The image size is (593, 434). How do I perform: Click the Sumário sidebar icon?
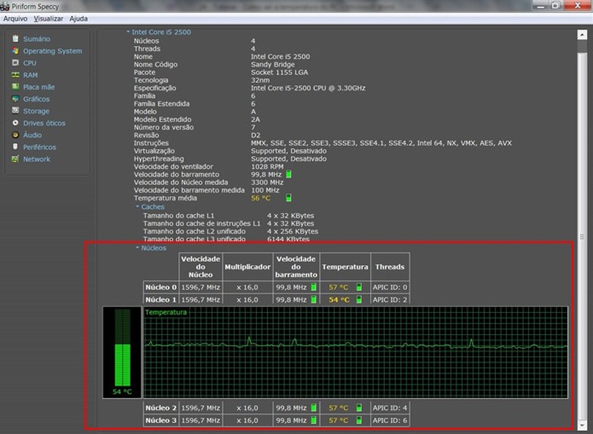point(16,39)
